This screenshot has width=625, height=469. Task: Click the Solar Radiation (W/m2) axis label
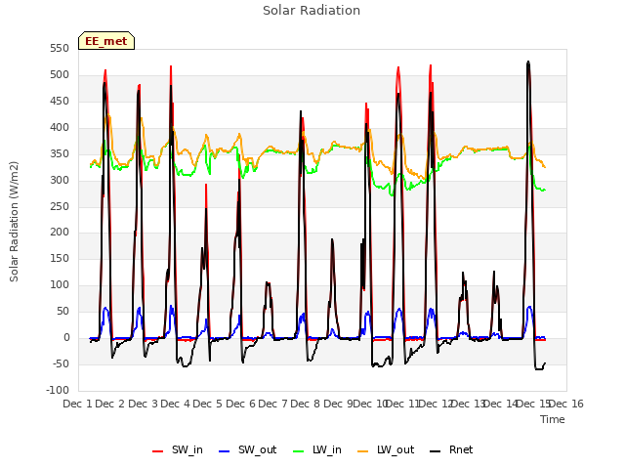(x=14, y=222)
